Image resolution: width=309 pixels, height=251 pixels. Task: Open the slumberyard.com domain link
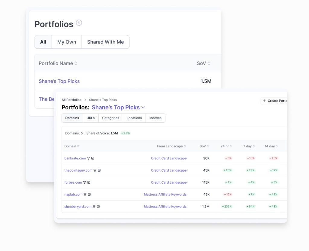[78, 207]
